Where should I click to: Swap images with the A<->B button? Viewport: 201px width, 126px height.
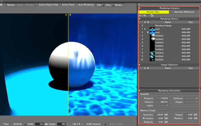pos(143,15)
